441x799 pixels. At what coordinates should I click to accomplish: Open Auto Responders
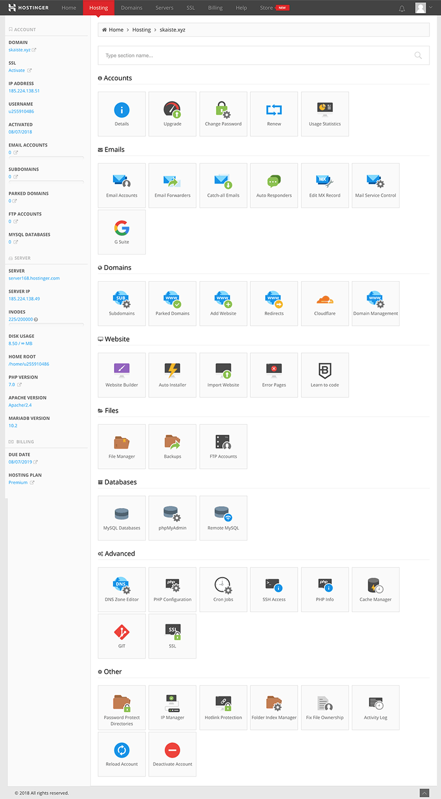click(274, 186)
